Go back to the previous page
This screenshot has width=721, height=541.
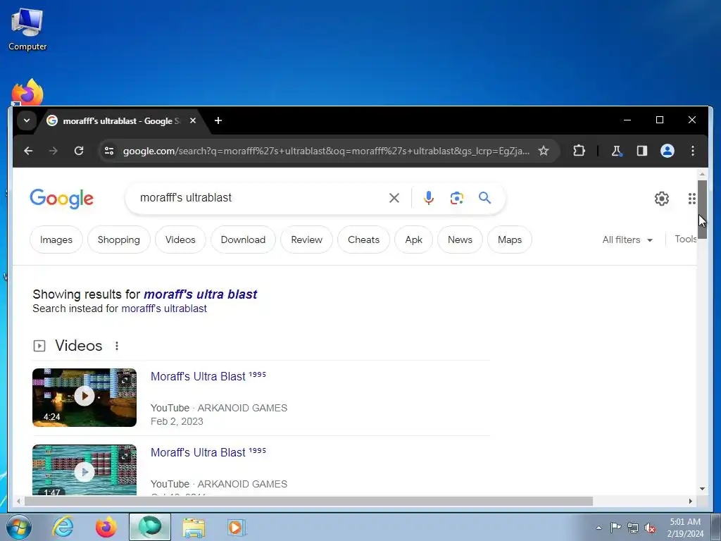(x=28, y=151)
